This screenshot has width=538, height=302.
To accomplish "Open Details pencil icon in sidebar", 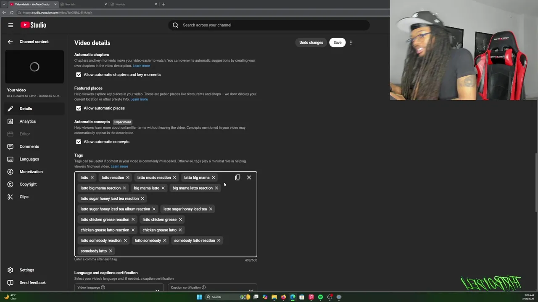I will (10, 109).
